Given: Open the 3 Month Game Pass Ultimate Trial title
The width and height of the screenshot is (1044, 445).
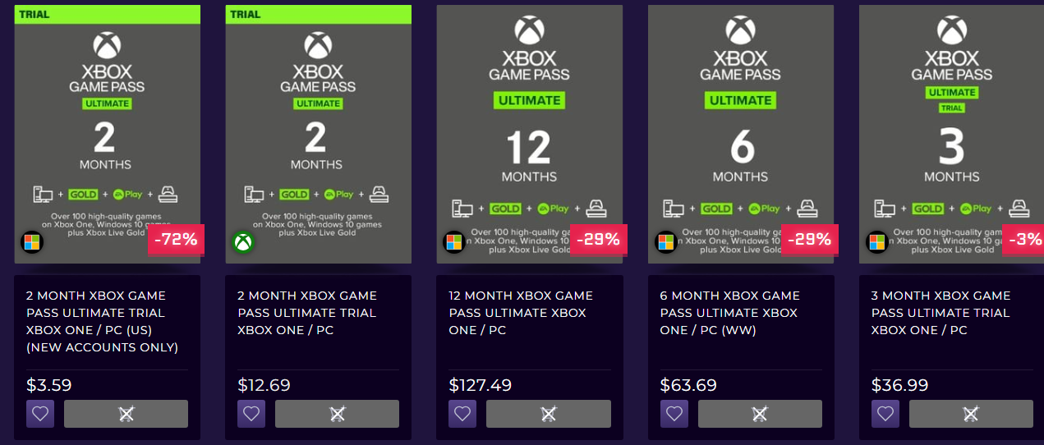Looking at the screenshot, I should coord(941,313).
